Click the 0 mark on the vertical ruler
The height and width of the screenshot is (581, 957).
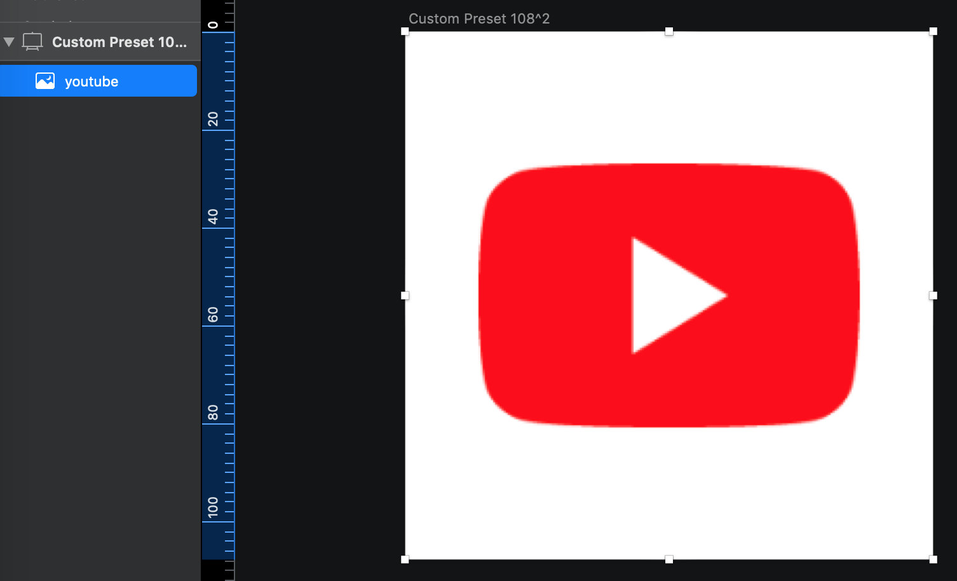pos(213,25)
